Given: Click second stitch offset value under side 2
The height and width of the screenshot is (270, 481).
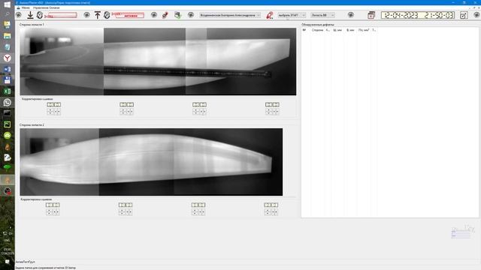Looking at the screenshot, I should [x=126, y=205].
